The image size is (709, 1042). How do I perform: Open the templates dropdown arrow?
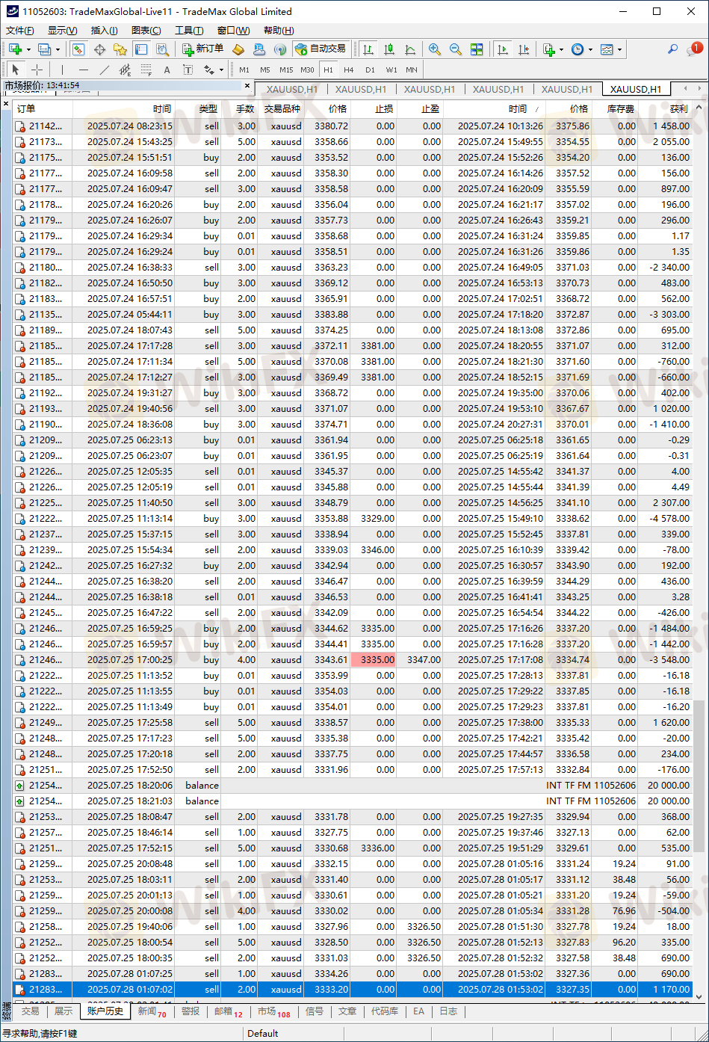click(619, 50)
